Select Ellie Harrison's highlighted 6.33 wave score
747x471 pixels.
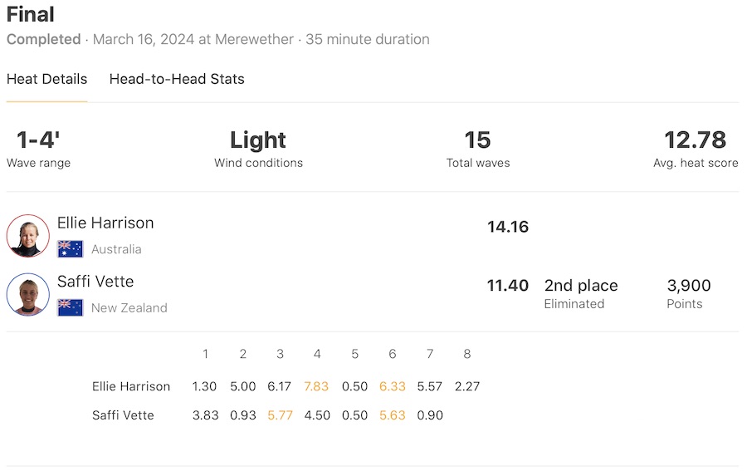(393, 386)
